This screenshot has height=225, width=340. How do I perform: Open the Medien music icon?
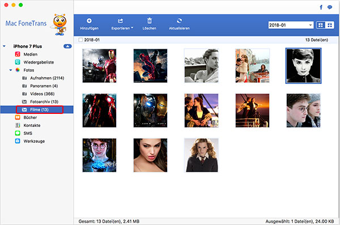coord(18,54)
